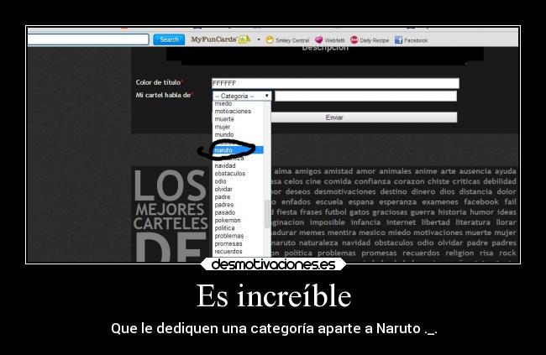Select 'politica' in the category list
This screenshot has width=546, height=355.
224,228
